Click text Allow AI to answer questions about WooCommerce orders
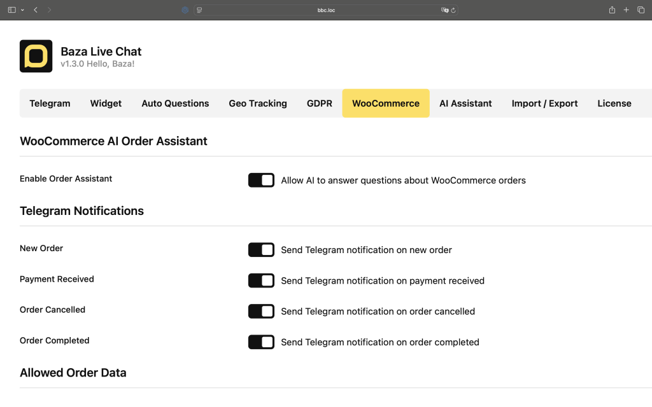The height and width of the screenshot is (407, 652). pos(403,181)
